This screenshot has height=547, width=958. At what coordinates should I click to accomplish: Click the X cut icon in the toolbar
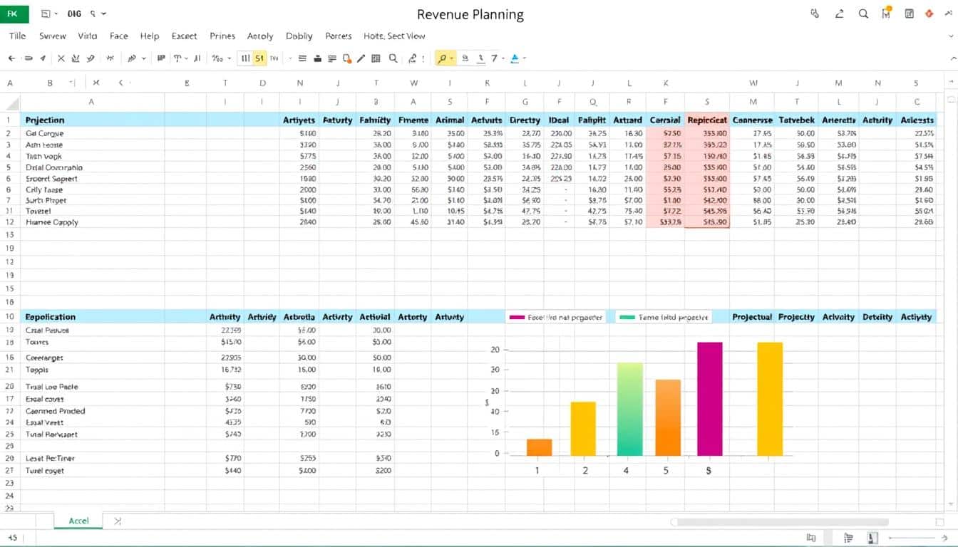(x=61, y=58)
